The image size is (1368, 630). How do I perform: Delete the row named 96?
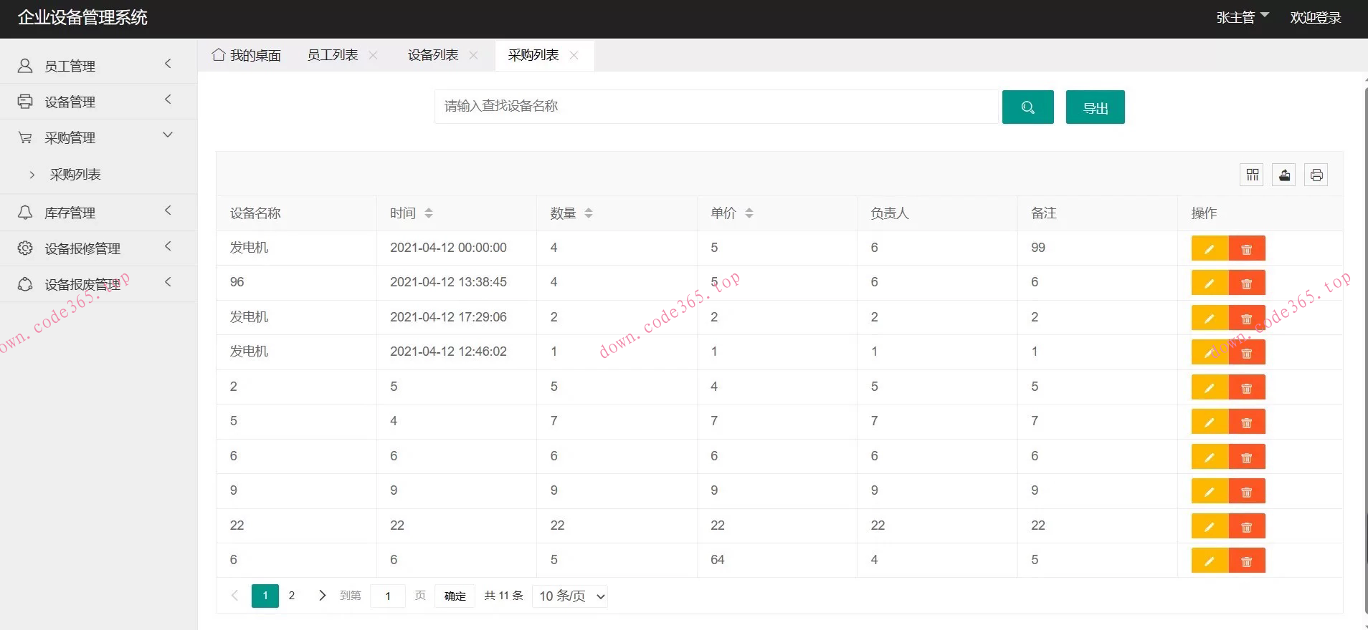[1247, 283]
